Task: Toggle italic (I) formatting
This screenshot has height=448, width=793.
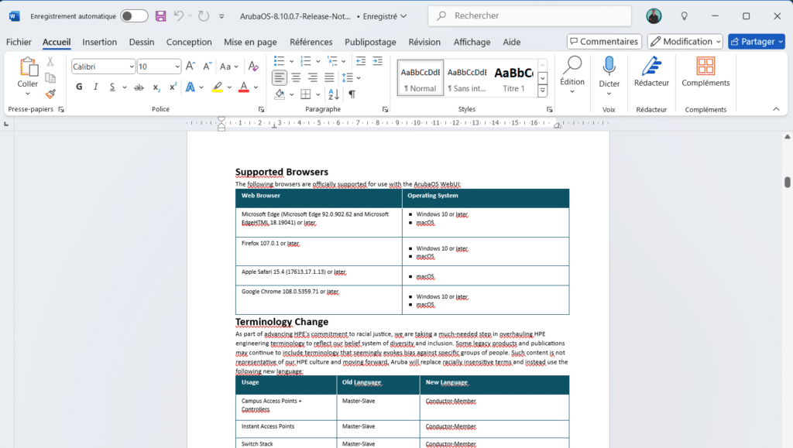Action: (x=95, y=87)
